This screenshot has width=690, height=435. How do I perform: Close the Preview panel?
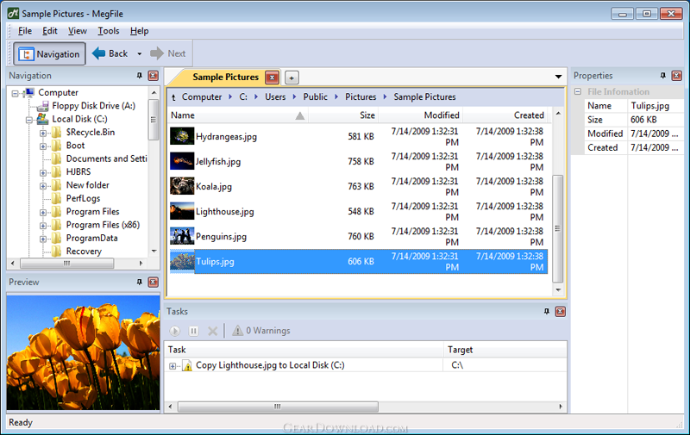[x=154, y=282]
